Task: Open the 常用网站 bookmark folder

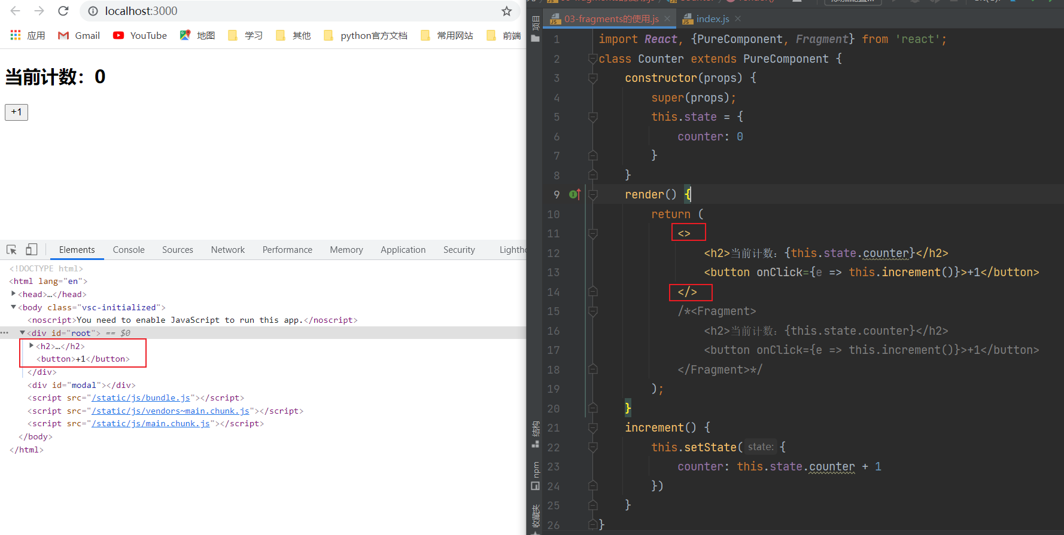Action: [x=447, y=35]
